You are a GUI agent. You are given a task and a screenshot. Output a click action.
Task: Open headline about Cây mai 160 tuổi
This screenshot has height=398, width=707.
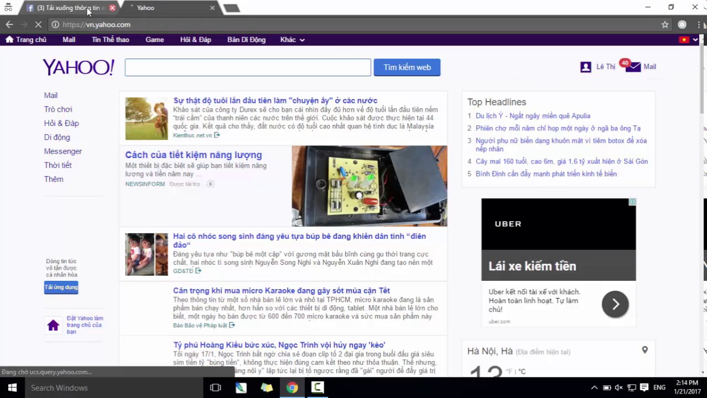click(x=562, y=161)
